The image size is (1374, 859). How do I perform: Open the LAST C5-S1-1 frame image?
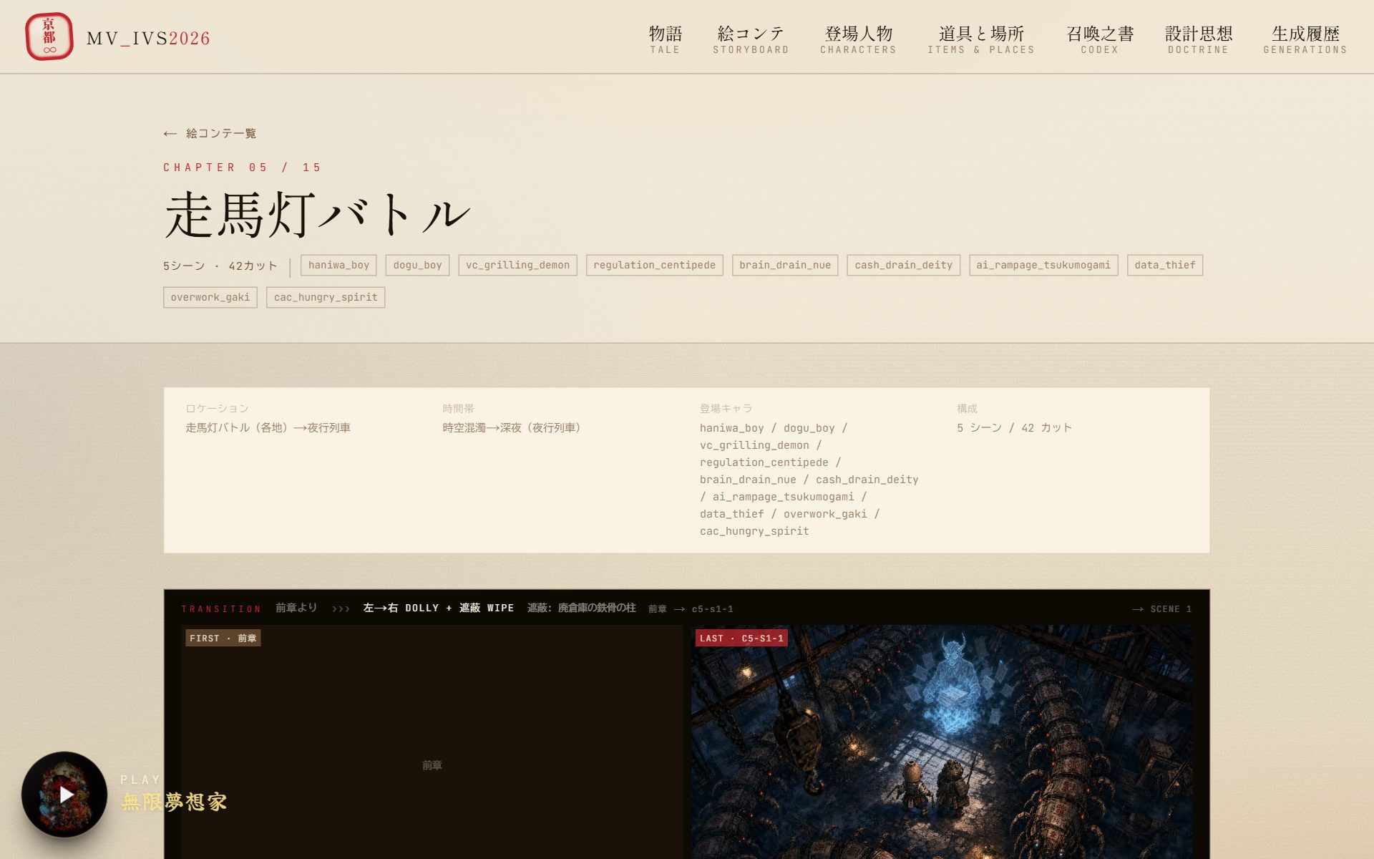pyautogui.click(x=942, y=742)
